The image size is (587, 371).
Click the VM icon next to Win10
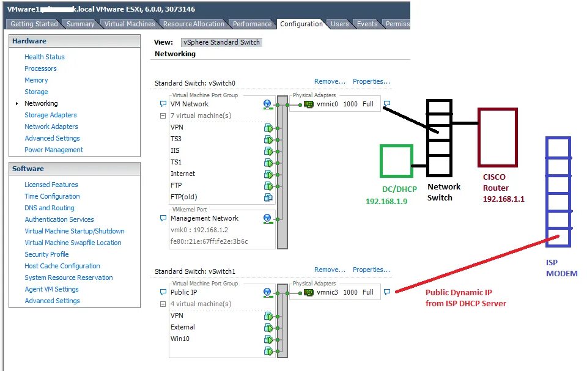coord(268,340)
